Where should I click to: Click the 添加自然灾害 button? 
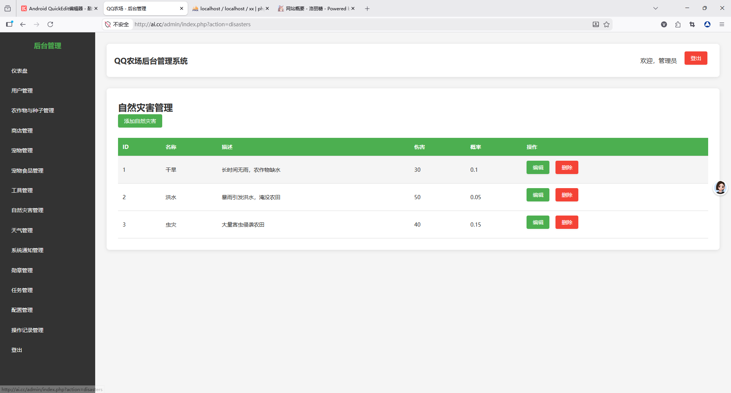(140, 121)
